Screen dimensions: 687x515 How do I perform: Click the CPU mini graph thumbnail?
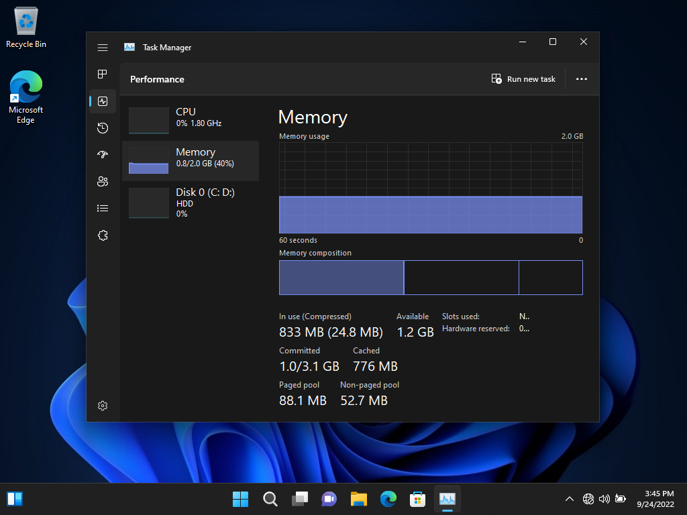(x=148, y=121)
